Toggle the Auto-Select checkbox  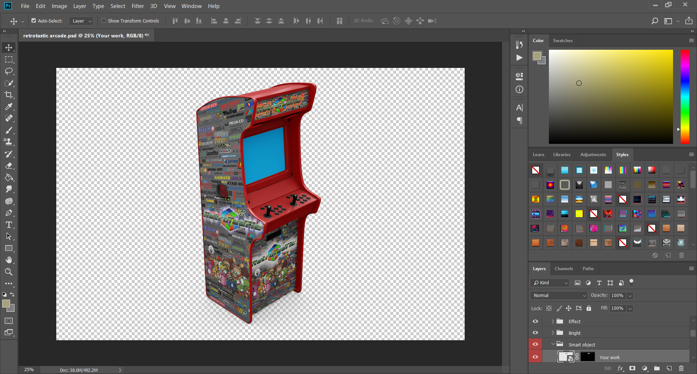point(34,21)
